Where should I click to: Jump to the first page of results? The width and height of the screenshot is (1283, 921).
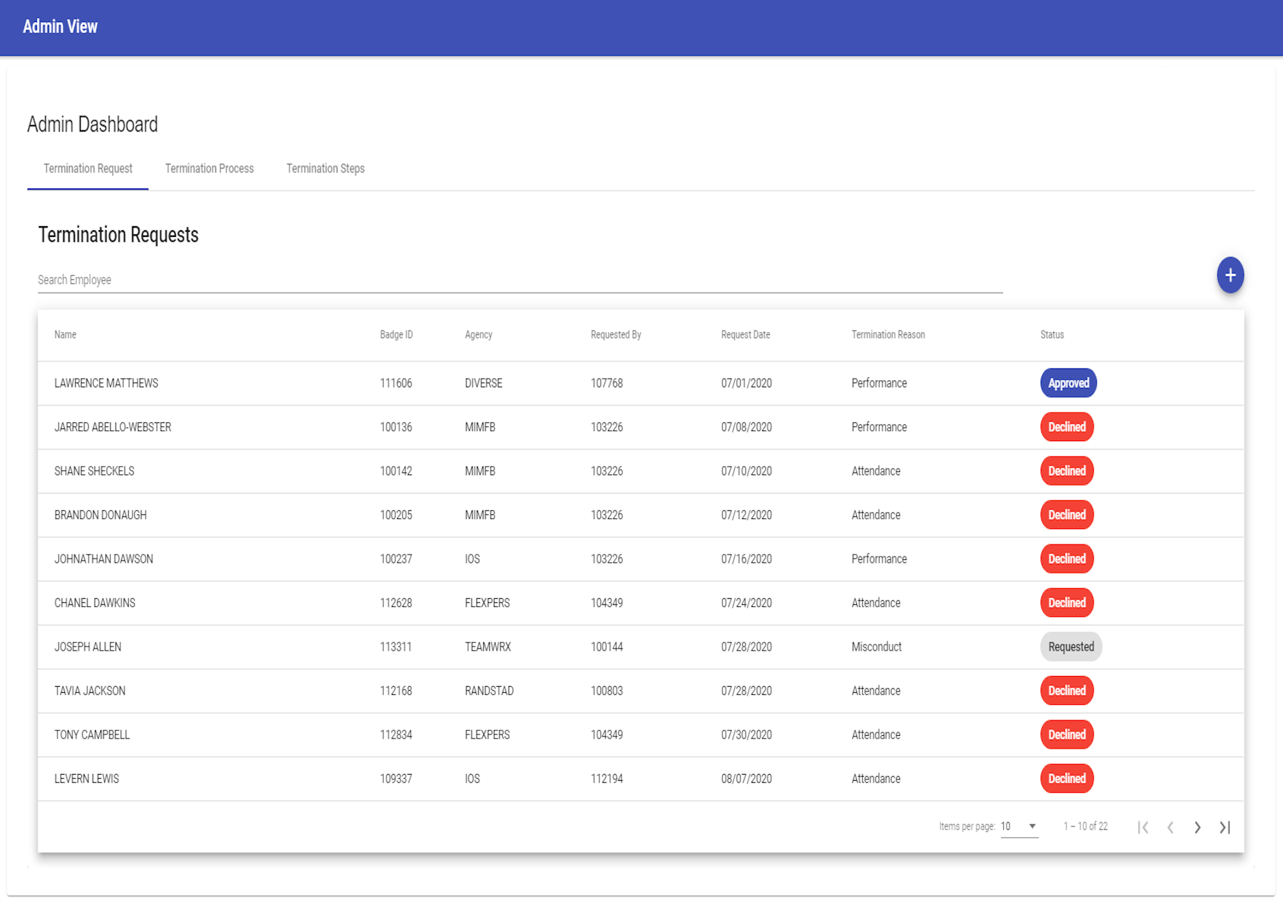[x=1143, y=827]
